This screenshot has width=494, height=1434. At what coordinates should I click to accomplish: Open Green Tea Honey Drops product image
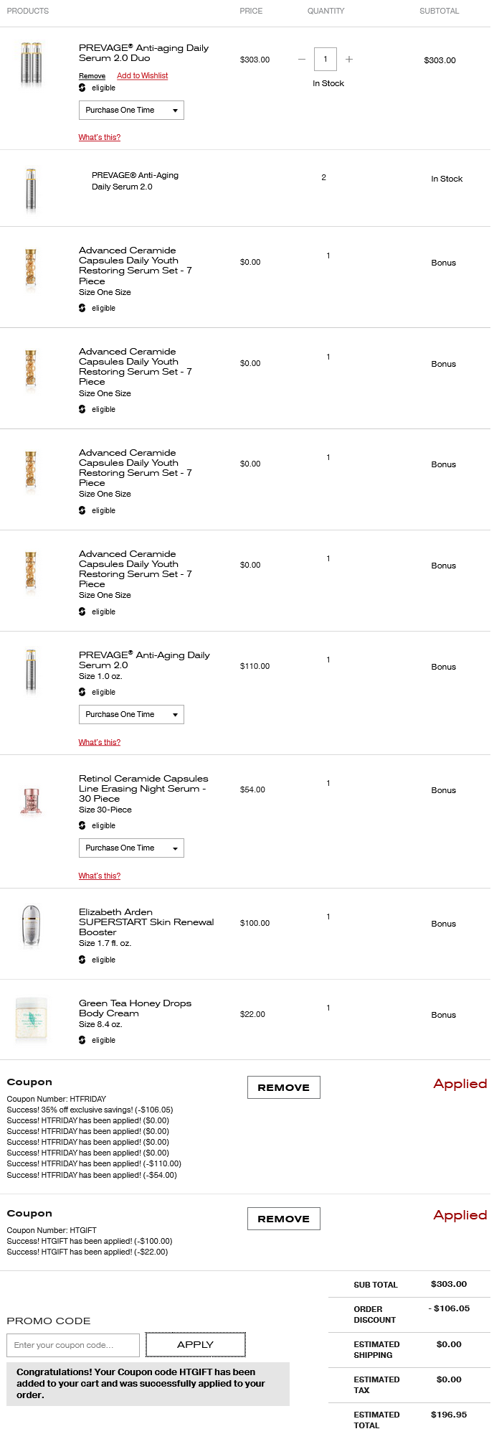(x=31, y=1018)
